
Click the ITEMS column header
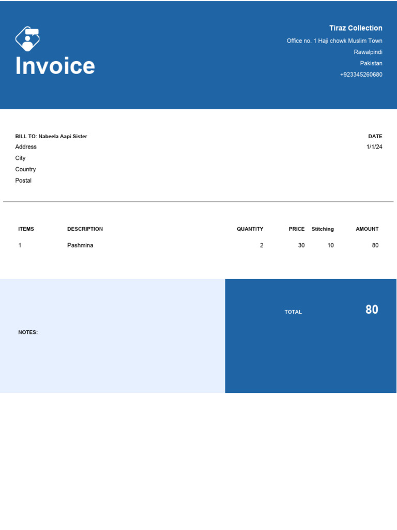(26, 229)
